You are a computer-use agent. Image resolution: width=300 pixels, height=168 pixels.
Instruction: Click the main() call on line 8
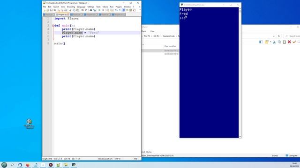(60, 43)
